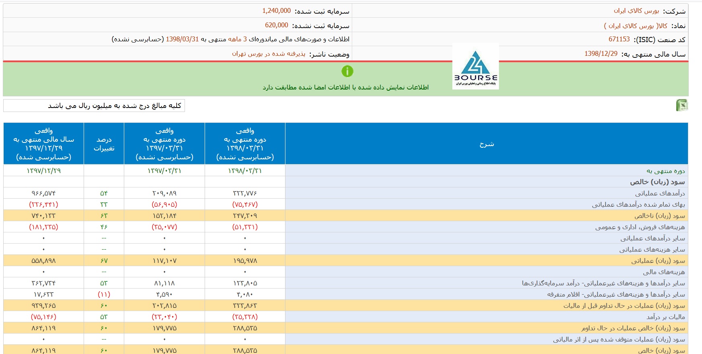Viewport: 702px width, 354px height.
Task: Click row label بهای تمام شده درآمدهای عملیاتی
Action: 638,205
